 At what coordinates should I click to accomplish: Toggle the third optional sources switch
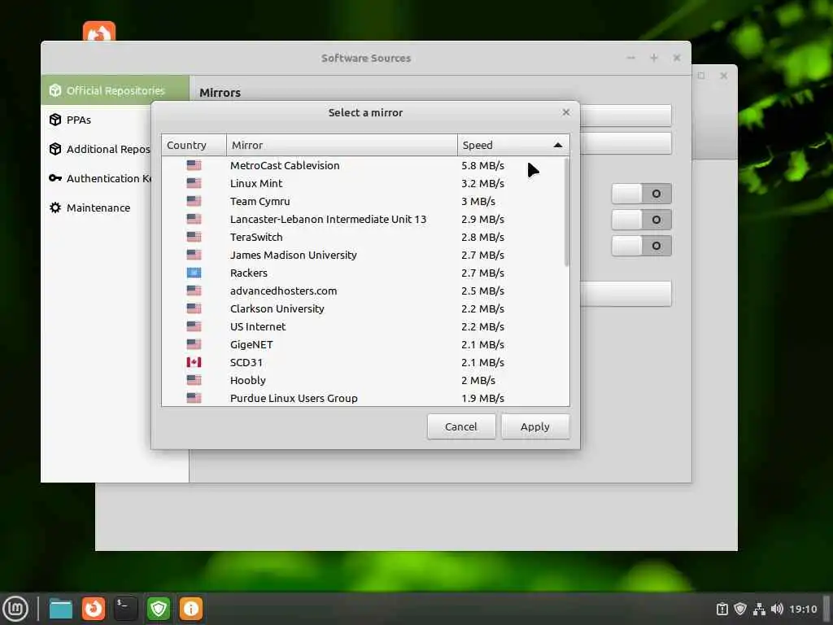(x=641, y=246)
